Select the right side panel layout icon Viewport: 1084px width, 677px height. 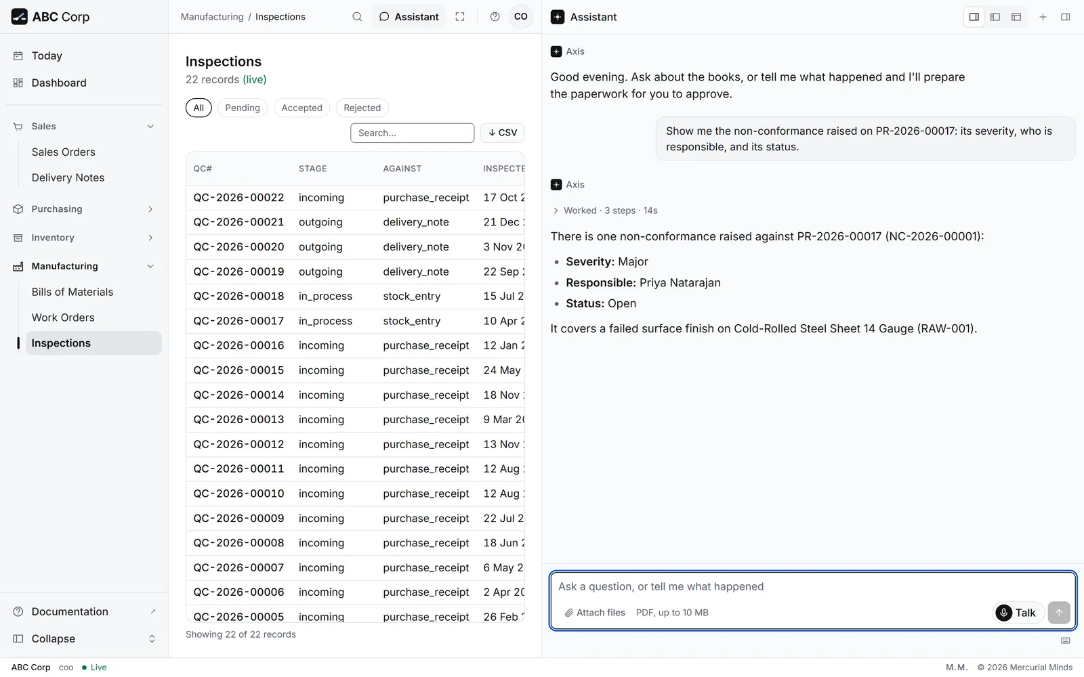pyautogui.click(x=974, y=17)
